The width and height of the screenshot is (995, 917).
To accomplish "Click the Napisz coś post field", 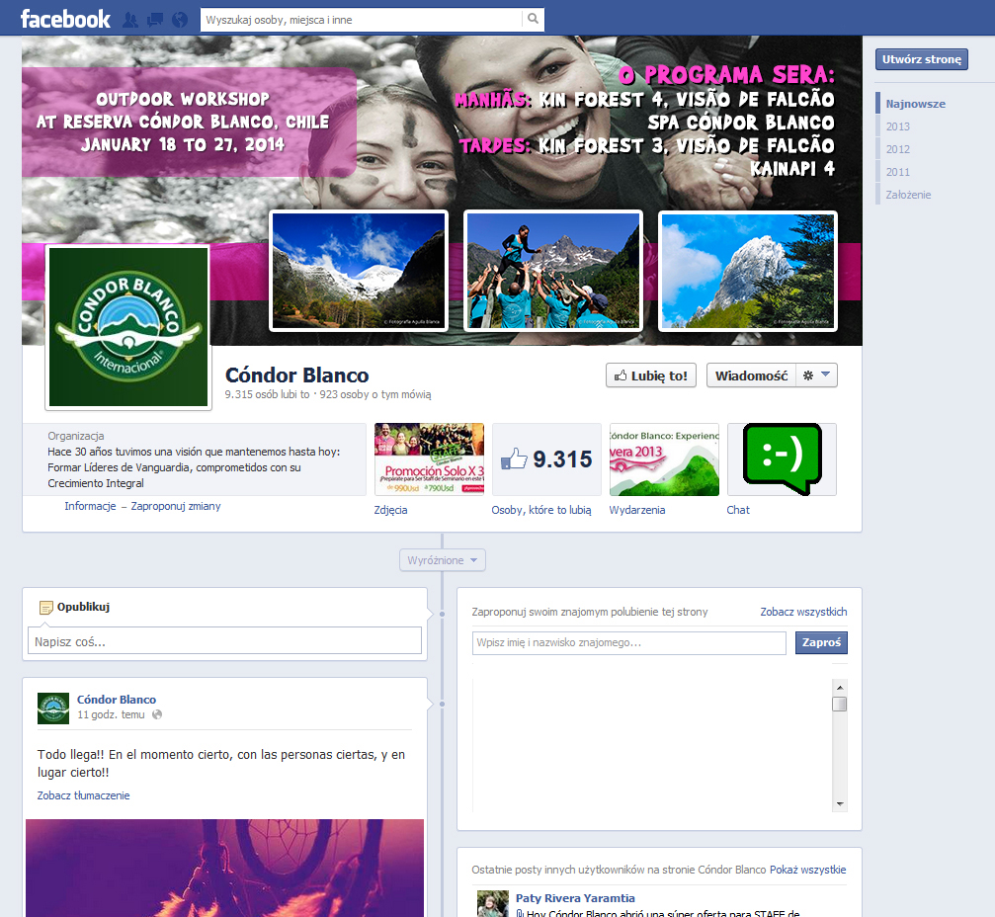I will point(224,641).
